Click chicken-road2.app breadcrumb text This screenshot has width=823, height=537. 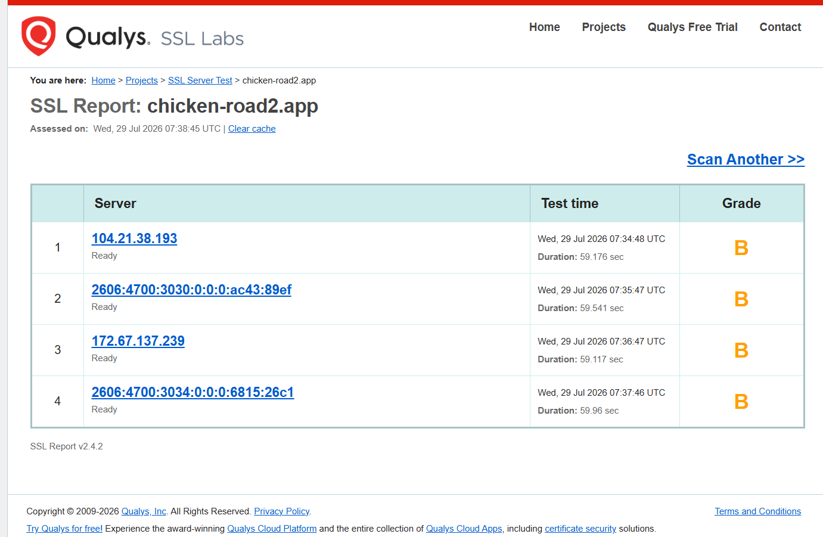tap(279, 80)
